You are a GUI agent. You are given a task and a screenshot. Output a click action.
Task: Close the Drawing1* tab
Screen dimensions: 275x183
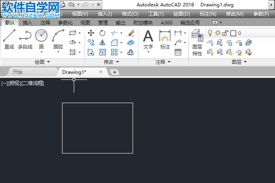[101, 72]
